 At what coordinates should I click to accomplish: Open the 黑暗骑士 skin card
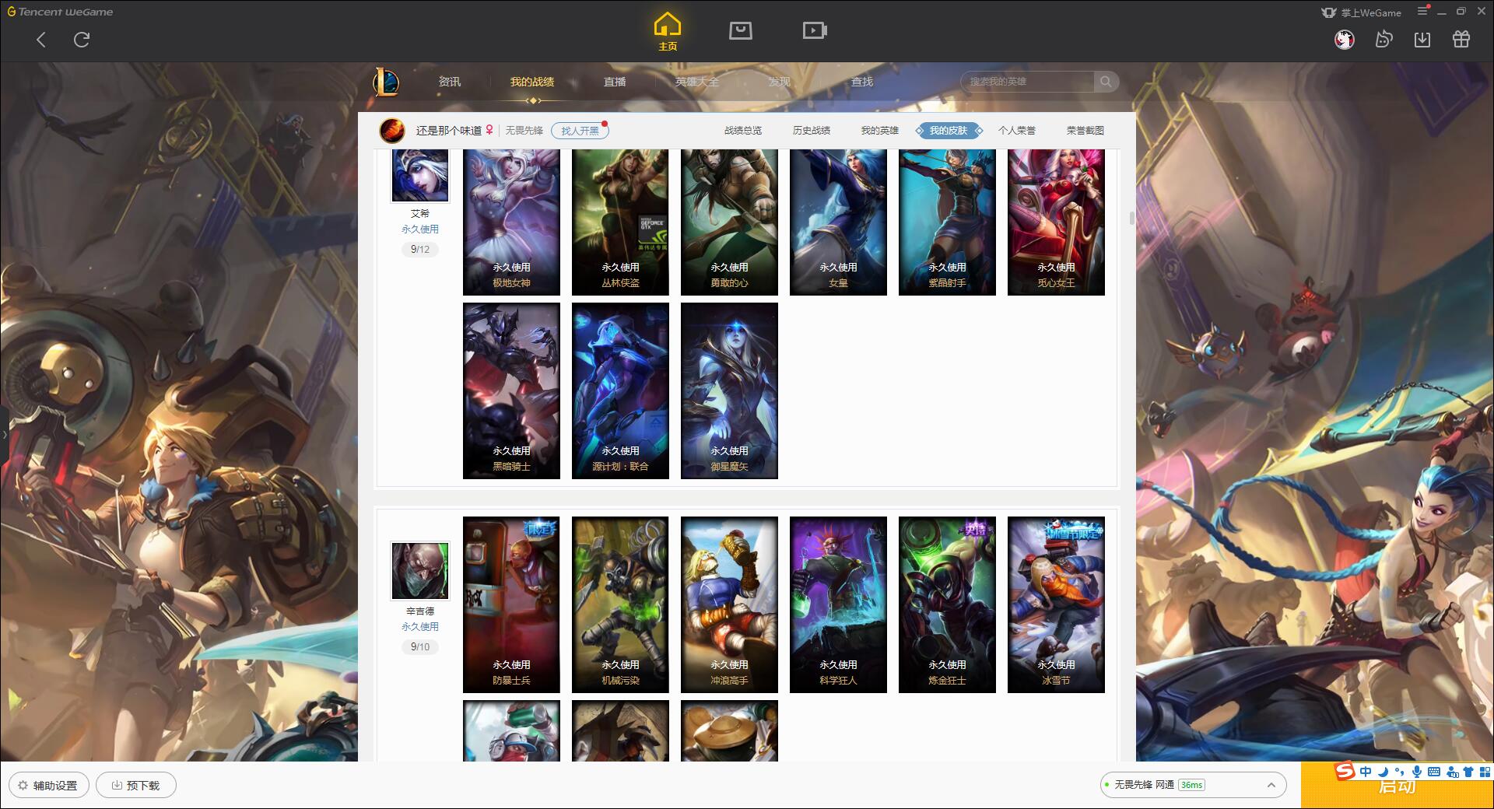point(511,390)
